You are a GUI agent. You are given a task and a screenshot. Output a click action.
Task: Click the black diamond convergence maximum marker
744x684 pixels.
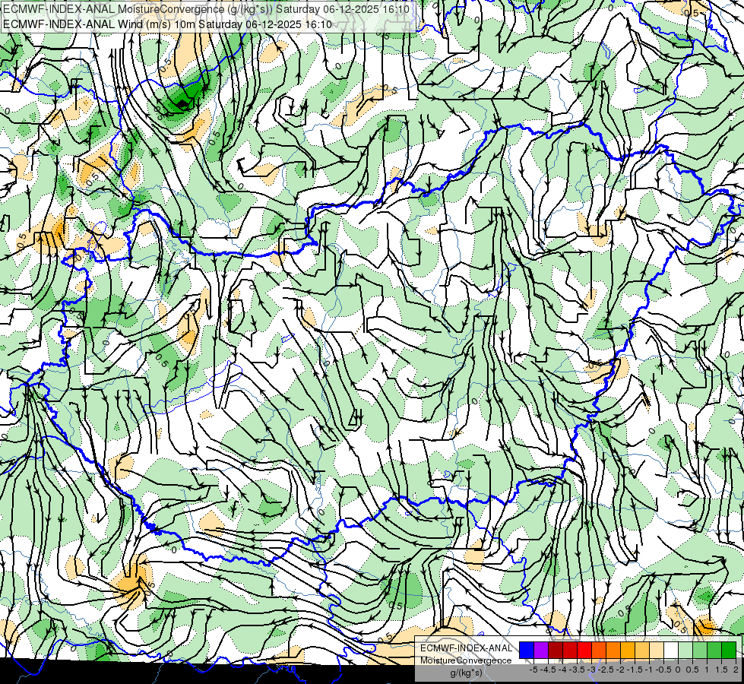(182, 103)
